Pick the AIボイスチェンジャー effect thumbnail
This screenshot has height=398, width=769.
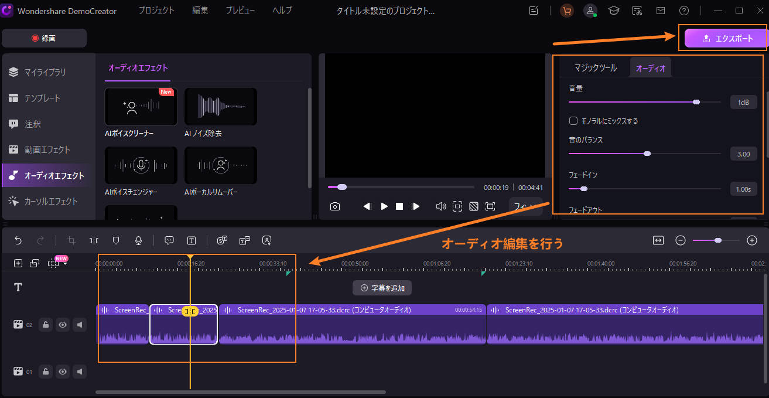click(141, 165)
